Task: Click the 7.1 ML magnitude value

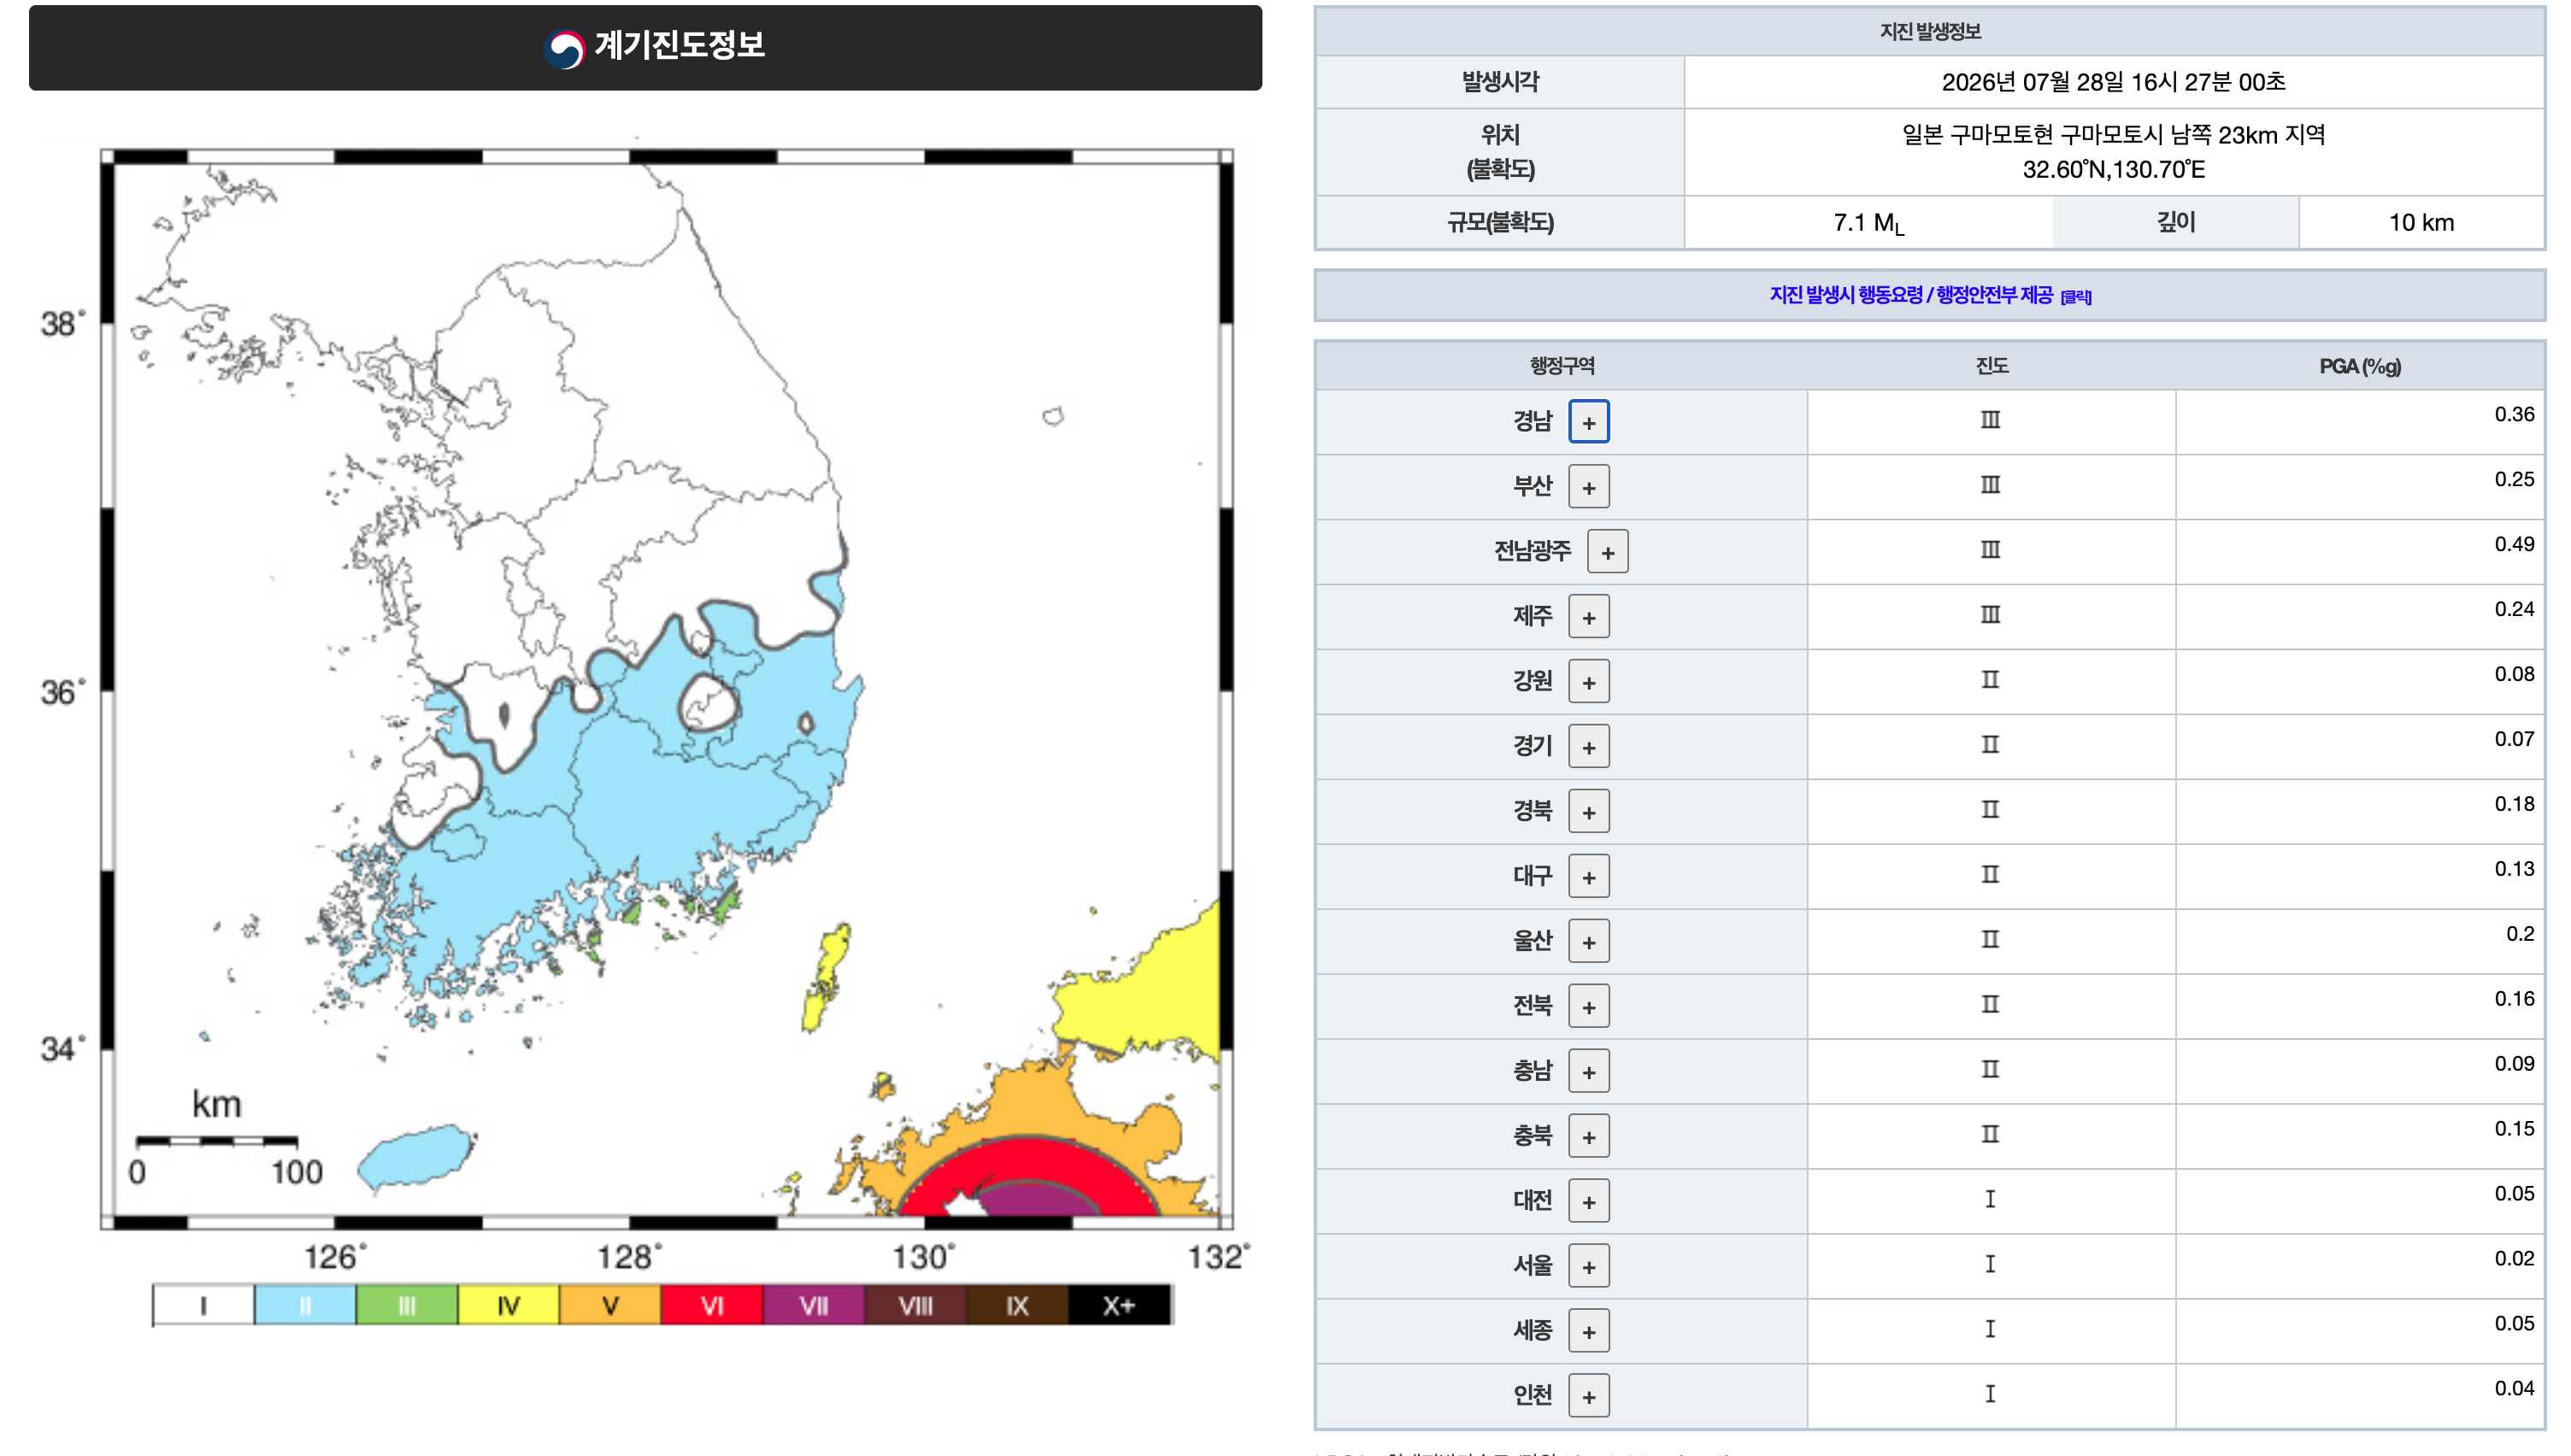Action: click(1868, 223)
